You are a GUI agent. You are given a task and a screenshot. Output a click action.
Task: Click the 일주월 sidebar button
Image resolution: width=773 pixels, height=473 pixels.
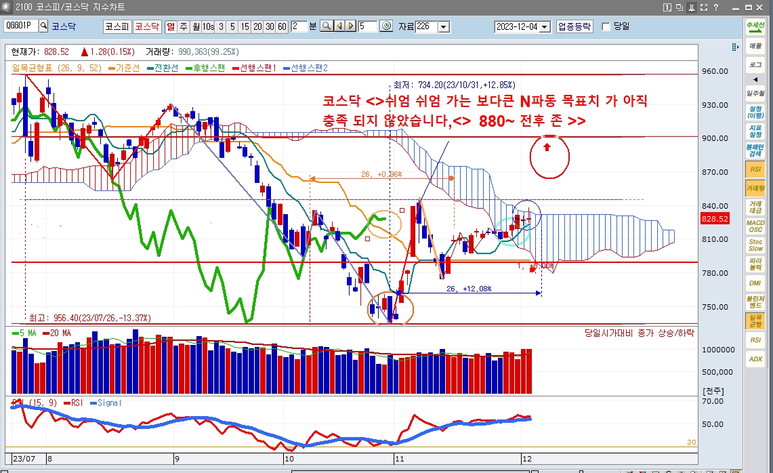coord(755,93)
